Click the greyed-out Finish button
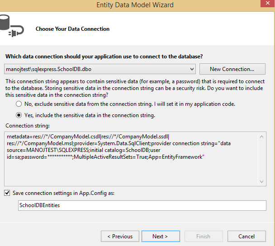 [x=203, y=236]
